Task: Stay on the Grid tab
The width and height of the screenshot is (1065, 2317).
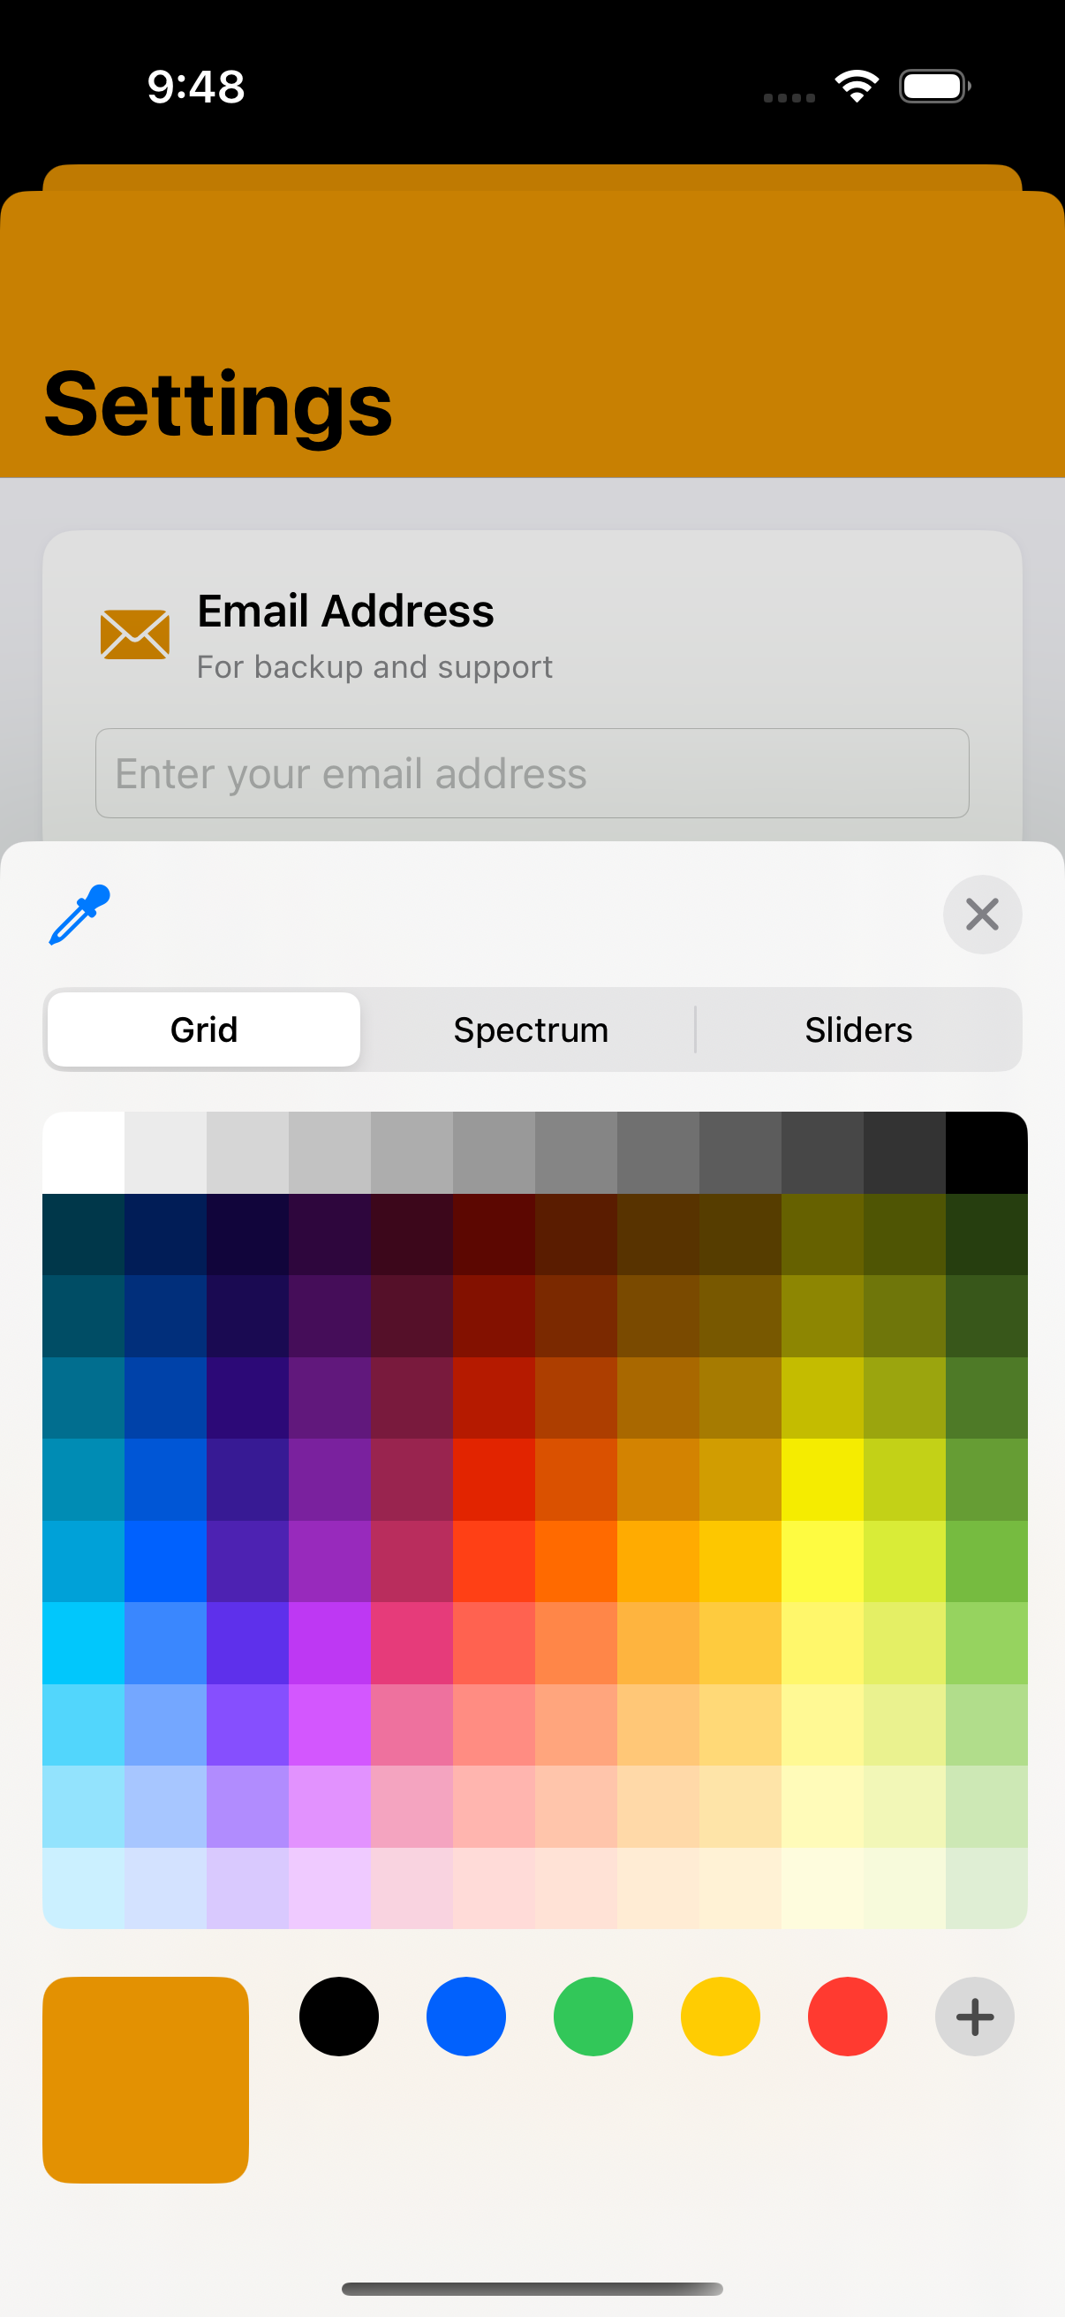Action: 202,1029
